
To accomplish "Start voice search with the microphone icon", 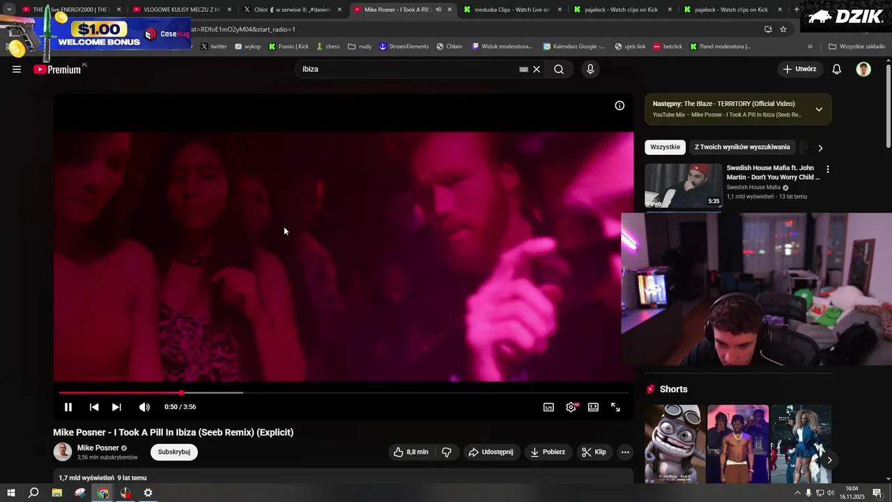I will tap(590, 69).
